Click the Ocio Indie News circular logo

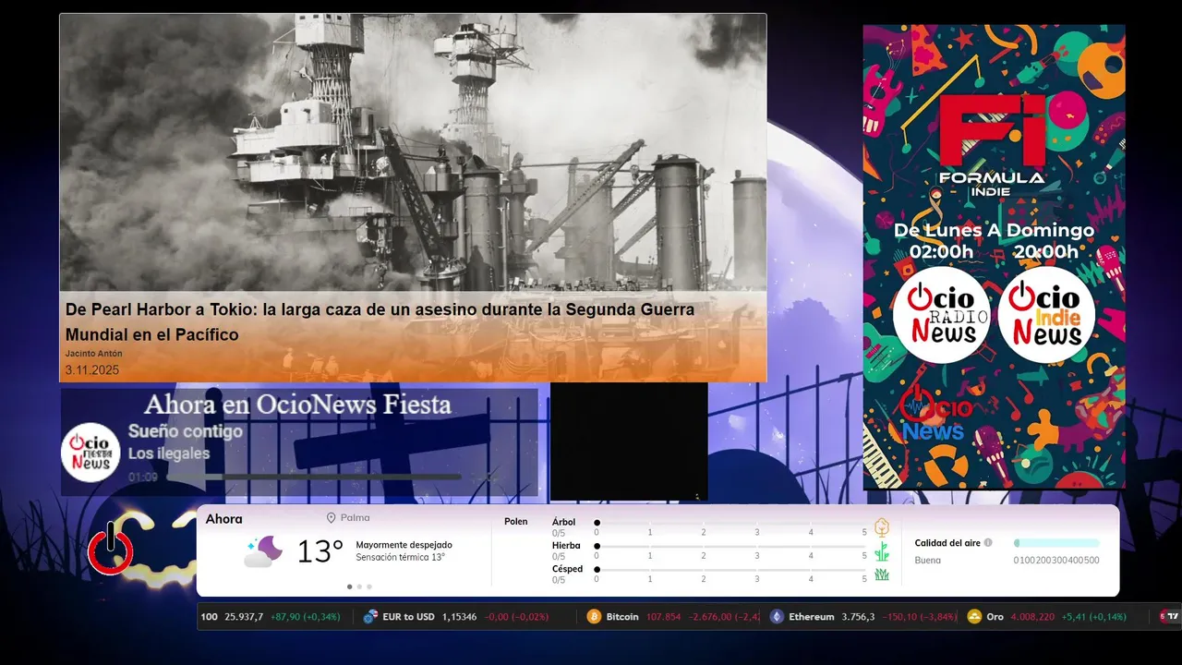[x=1046, y=315]
